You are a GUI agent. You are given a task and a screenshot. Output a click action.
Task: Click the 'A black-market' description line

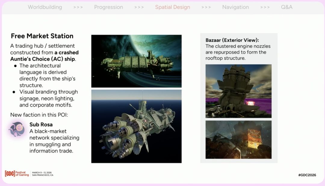click(48, 131)
